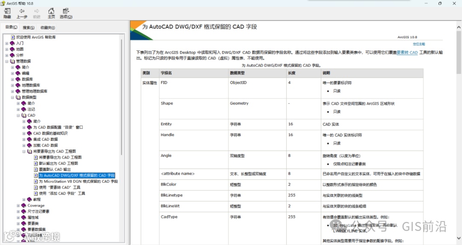Click the 入门 book icon
Viewport: 462px width, 245px height.
(x=12, y=43)
